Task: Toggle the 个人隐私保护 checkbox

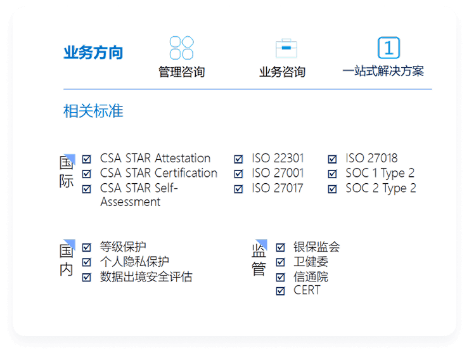Action: coord(87,262)
